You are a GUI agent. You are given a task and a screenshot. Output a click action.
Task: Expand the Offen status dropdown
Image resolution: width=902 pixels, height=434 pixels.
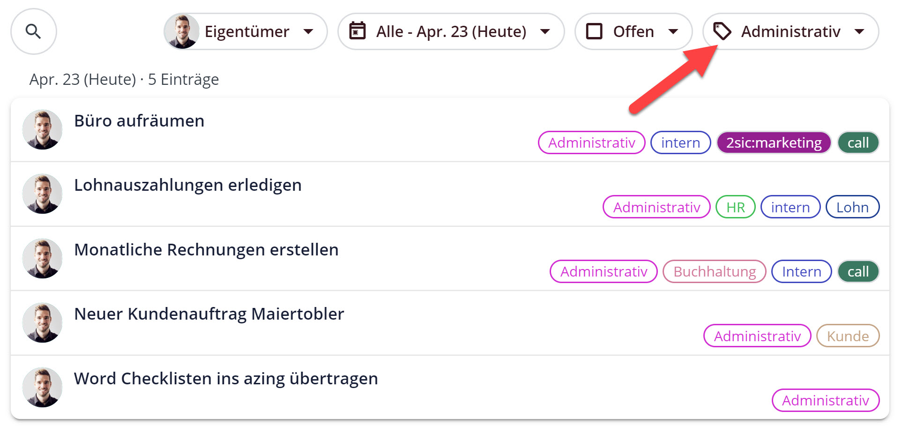pyautogui.click(x=675, y=31)
